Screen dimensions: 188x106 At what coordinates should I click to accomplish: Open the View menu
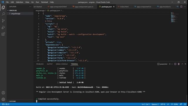(27, 2)
